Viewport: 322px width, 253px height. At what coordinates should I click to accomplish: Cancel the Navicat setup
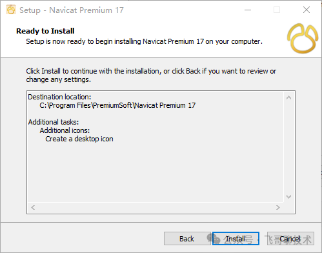point(290,239)
